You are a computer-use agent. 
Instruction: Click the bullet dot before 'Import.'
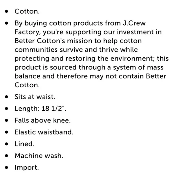[7, 167]
